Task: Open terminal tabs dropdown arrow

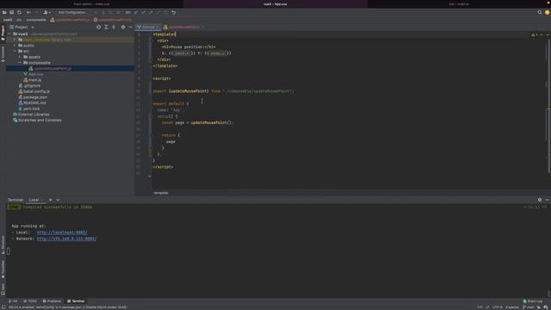Action: (x=58, y=200)
